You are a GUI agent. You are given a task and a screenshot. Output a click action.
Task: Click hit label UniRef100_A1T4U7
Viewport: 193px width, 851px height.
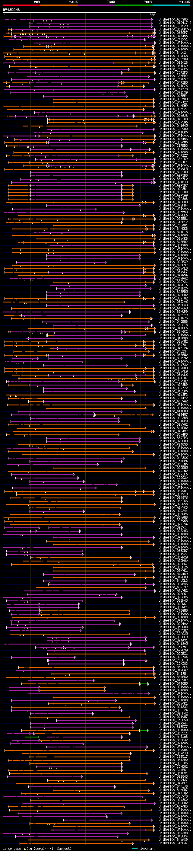pyautogui.click(x=173, y=414)
